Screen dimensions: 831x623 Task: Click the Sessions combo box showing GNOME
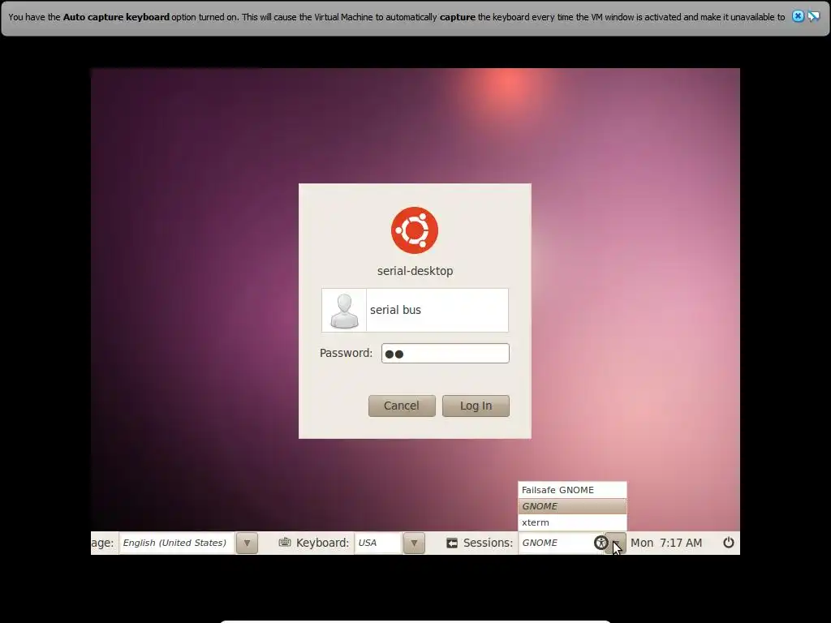tap(561, 543)
